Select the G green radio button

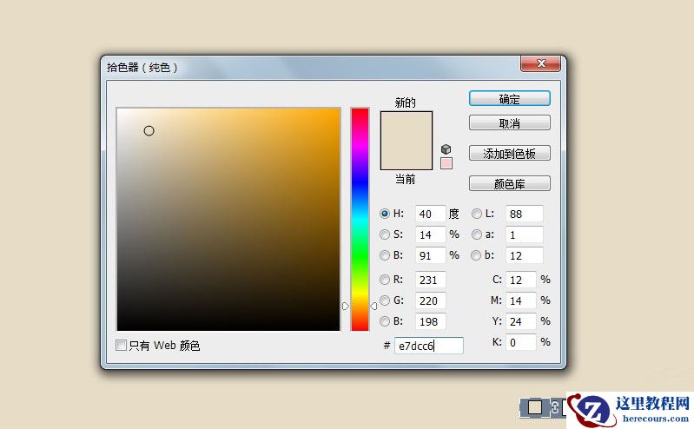coord(385,300)
